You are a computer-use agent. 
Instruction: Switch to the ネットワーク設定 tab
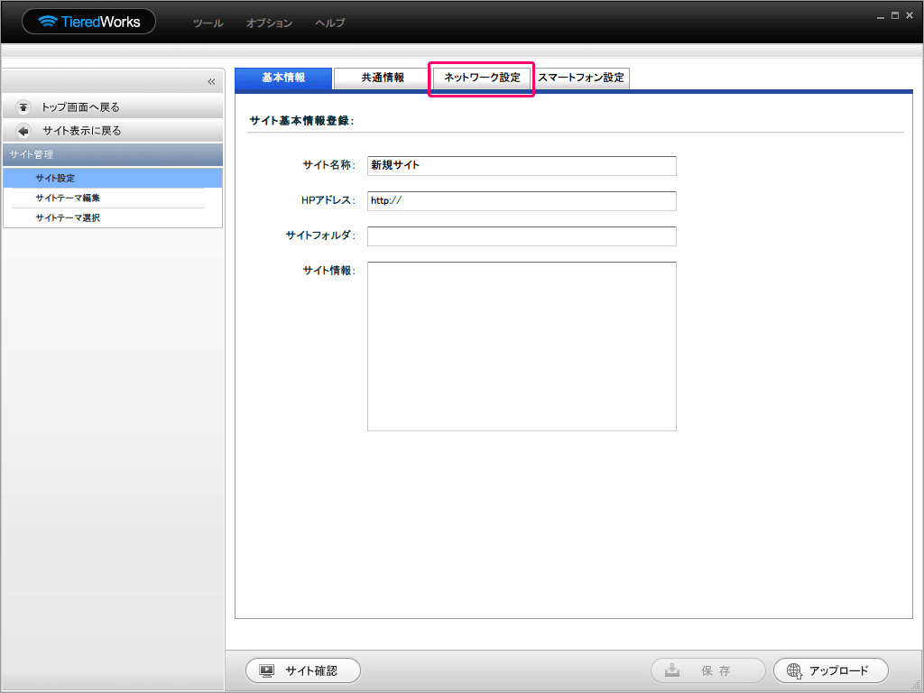482,79
